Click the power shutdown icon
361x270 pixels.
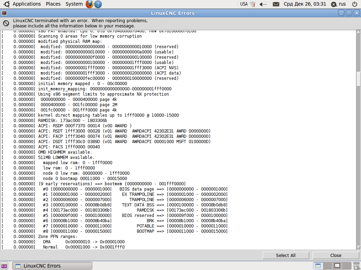click(355, 4)
